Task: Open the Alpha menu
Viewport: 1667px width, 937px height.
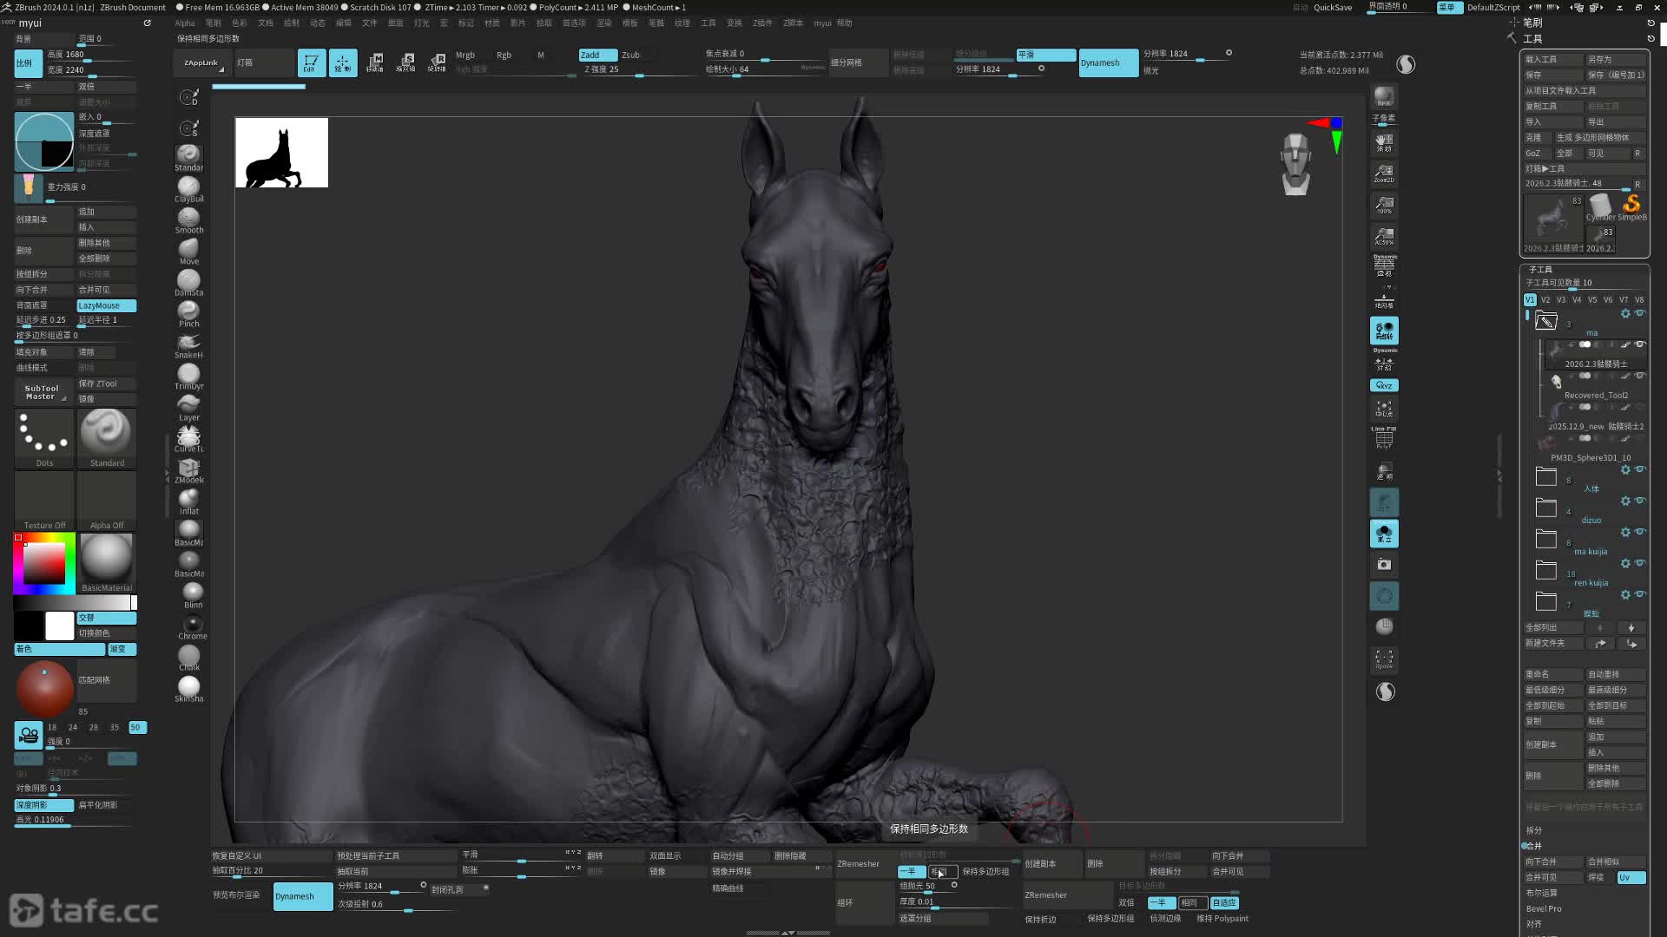Action: point(184,23)
